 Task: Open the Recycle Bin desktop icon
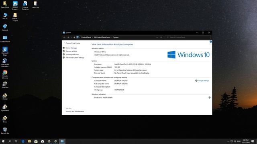(x=5, y=131)
